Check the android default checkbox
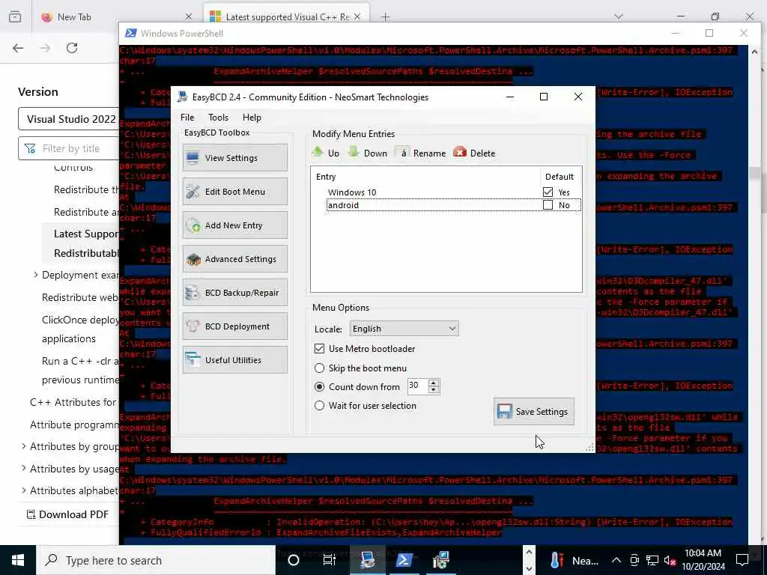This screenshot has height=575, width=767. (x=548, y=205)
